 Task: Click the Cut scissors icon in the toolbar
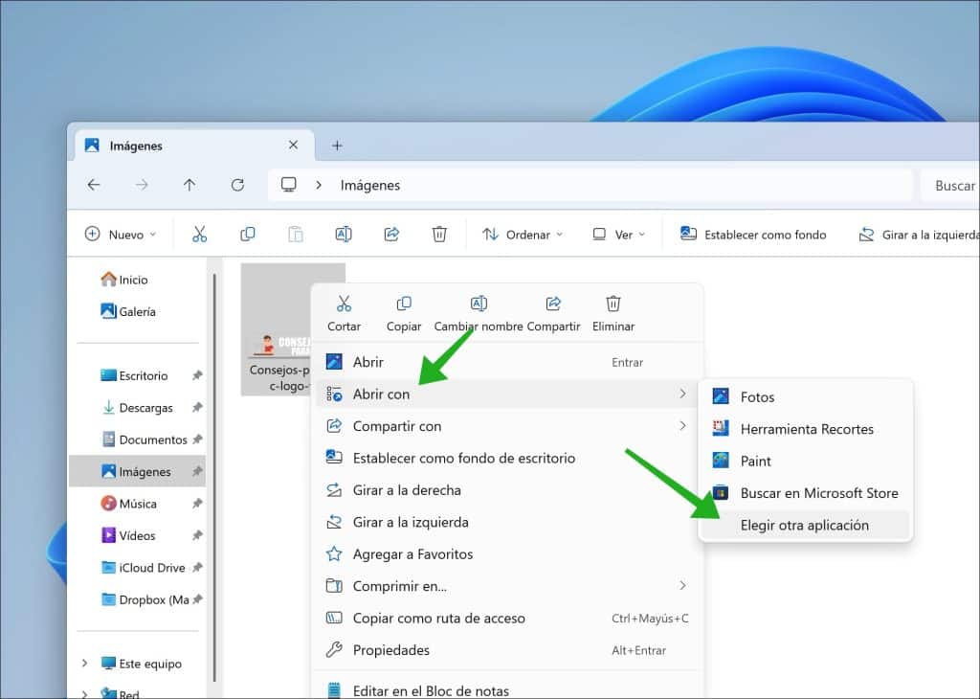tap(199, 235)
